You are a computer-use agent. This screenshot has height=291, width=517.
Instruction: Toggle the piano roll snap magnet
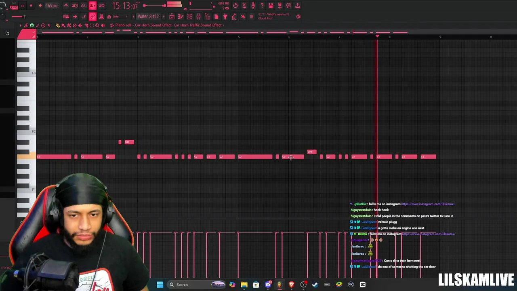pyautogui.click(x=32, y=25)
